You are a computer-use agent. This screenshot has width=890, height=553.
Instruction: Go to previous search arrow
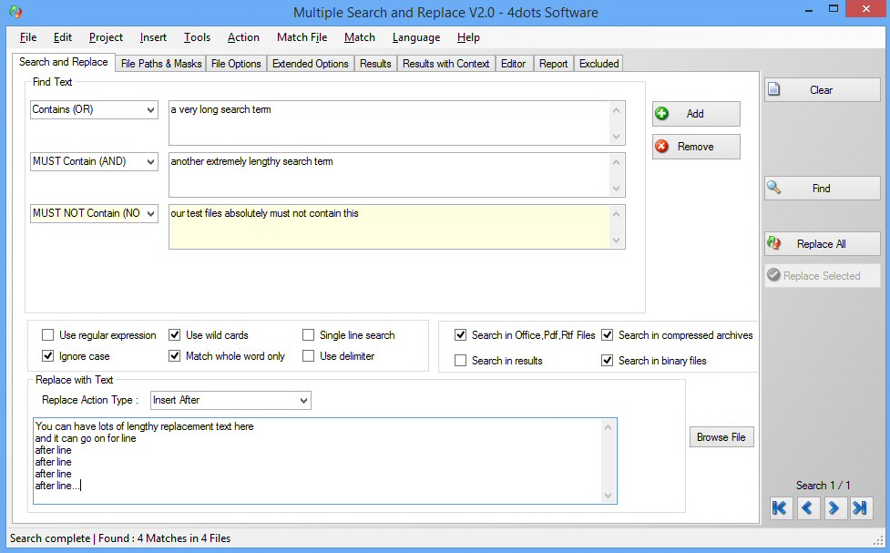click(808, 508)
